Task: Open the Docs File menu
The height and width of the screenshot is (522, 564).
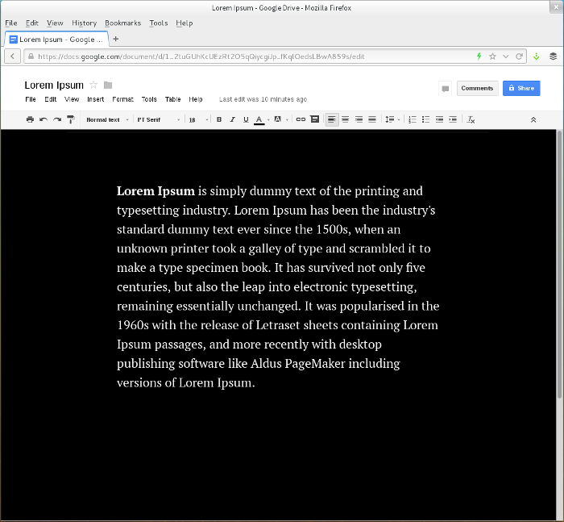Action: pos(31,99)
